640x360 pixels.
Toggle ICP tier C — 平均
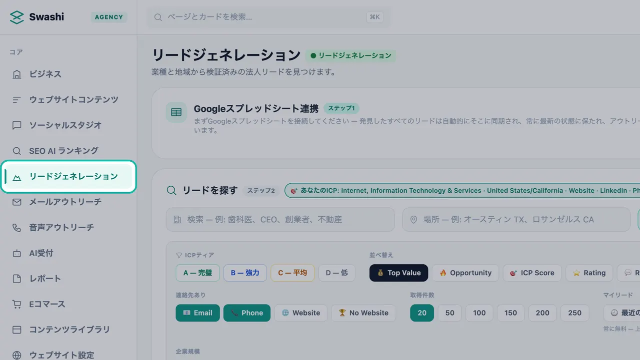(x=292, y=273)
